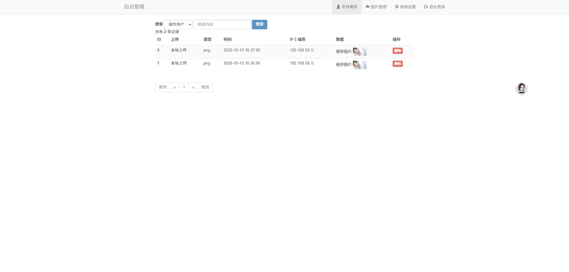Click 192.168.56.1 in row ID 2

coord(302,50)
